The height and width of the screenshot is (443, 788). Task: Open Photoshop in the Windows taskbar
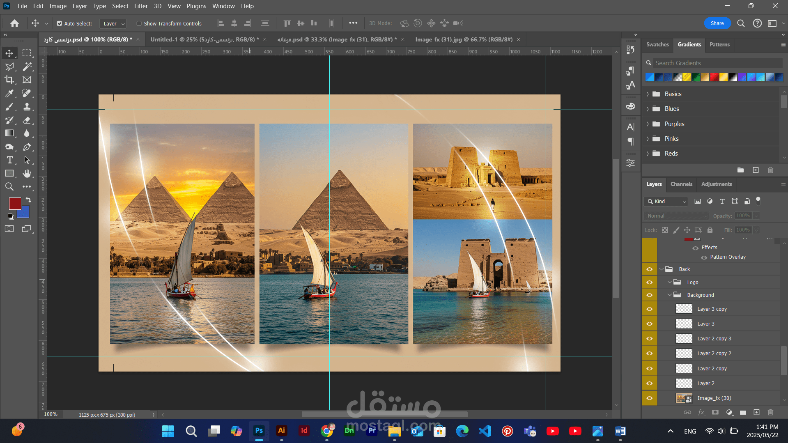pos(259,431)
